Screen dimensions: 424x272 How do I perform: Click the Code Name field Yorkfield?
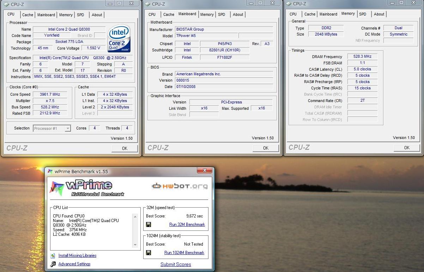click(x=52, y=36)
